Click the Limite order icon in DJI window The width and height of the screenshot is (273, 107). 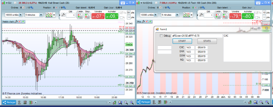tap(80, 16)
